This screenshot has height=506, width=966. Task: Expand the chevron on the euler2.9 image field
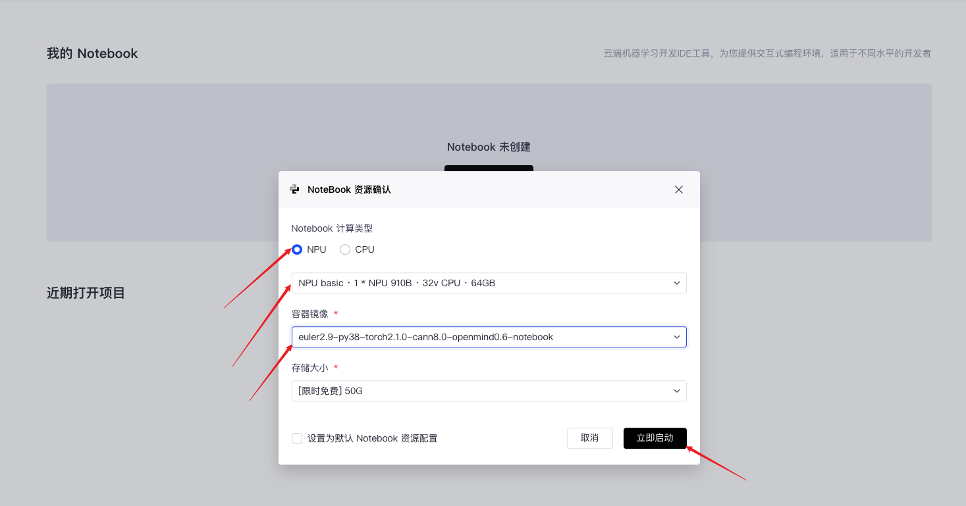(x=676, y=337)
